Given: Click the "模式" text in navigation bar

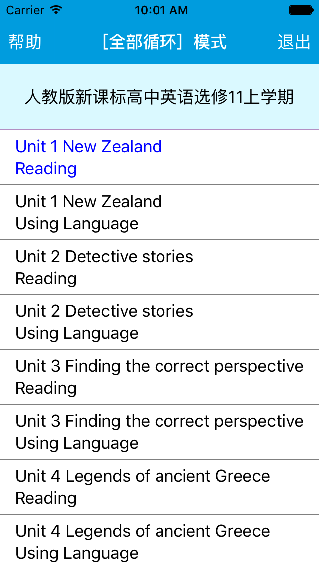Looking at the screenshot, I should click(x=210, y=42).
